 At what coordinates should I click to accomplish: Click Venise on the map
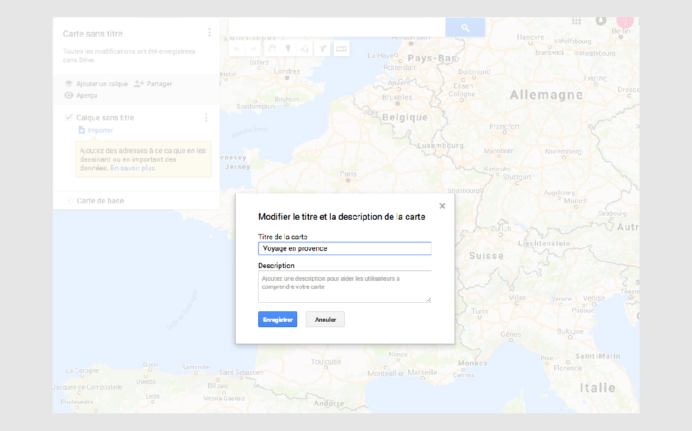(x=594, y=298)
